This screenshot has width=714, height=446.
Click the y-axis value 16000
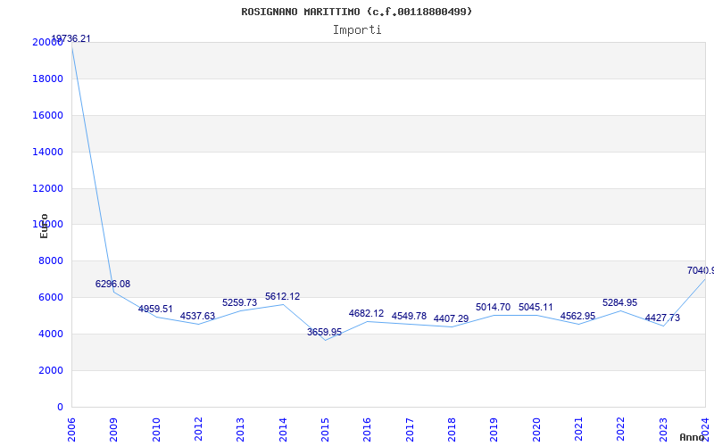click(47, 115)
